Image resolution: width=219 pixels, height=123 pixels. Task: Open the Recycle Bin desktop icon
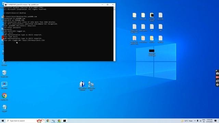[x=4, y=73]
